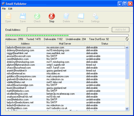
Task: Click the circular refresh arrows icon
Action: [x=127, y=39]
